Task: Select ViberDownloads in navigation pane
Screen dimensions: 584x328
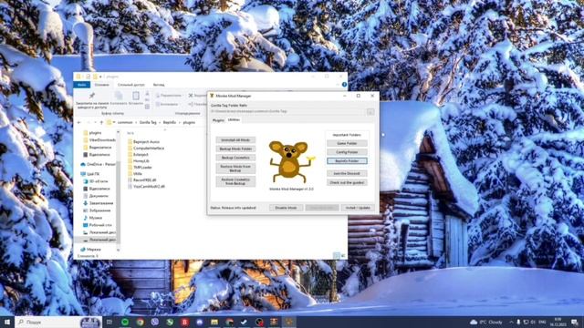Action: tap(99, 140)
